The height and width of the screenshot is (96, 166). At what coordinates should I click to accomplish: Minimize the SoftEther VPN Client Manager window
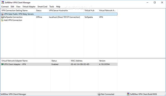147,2
